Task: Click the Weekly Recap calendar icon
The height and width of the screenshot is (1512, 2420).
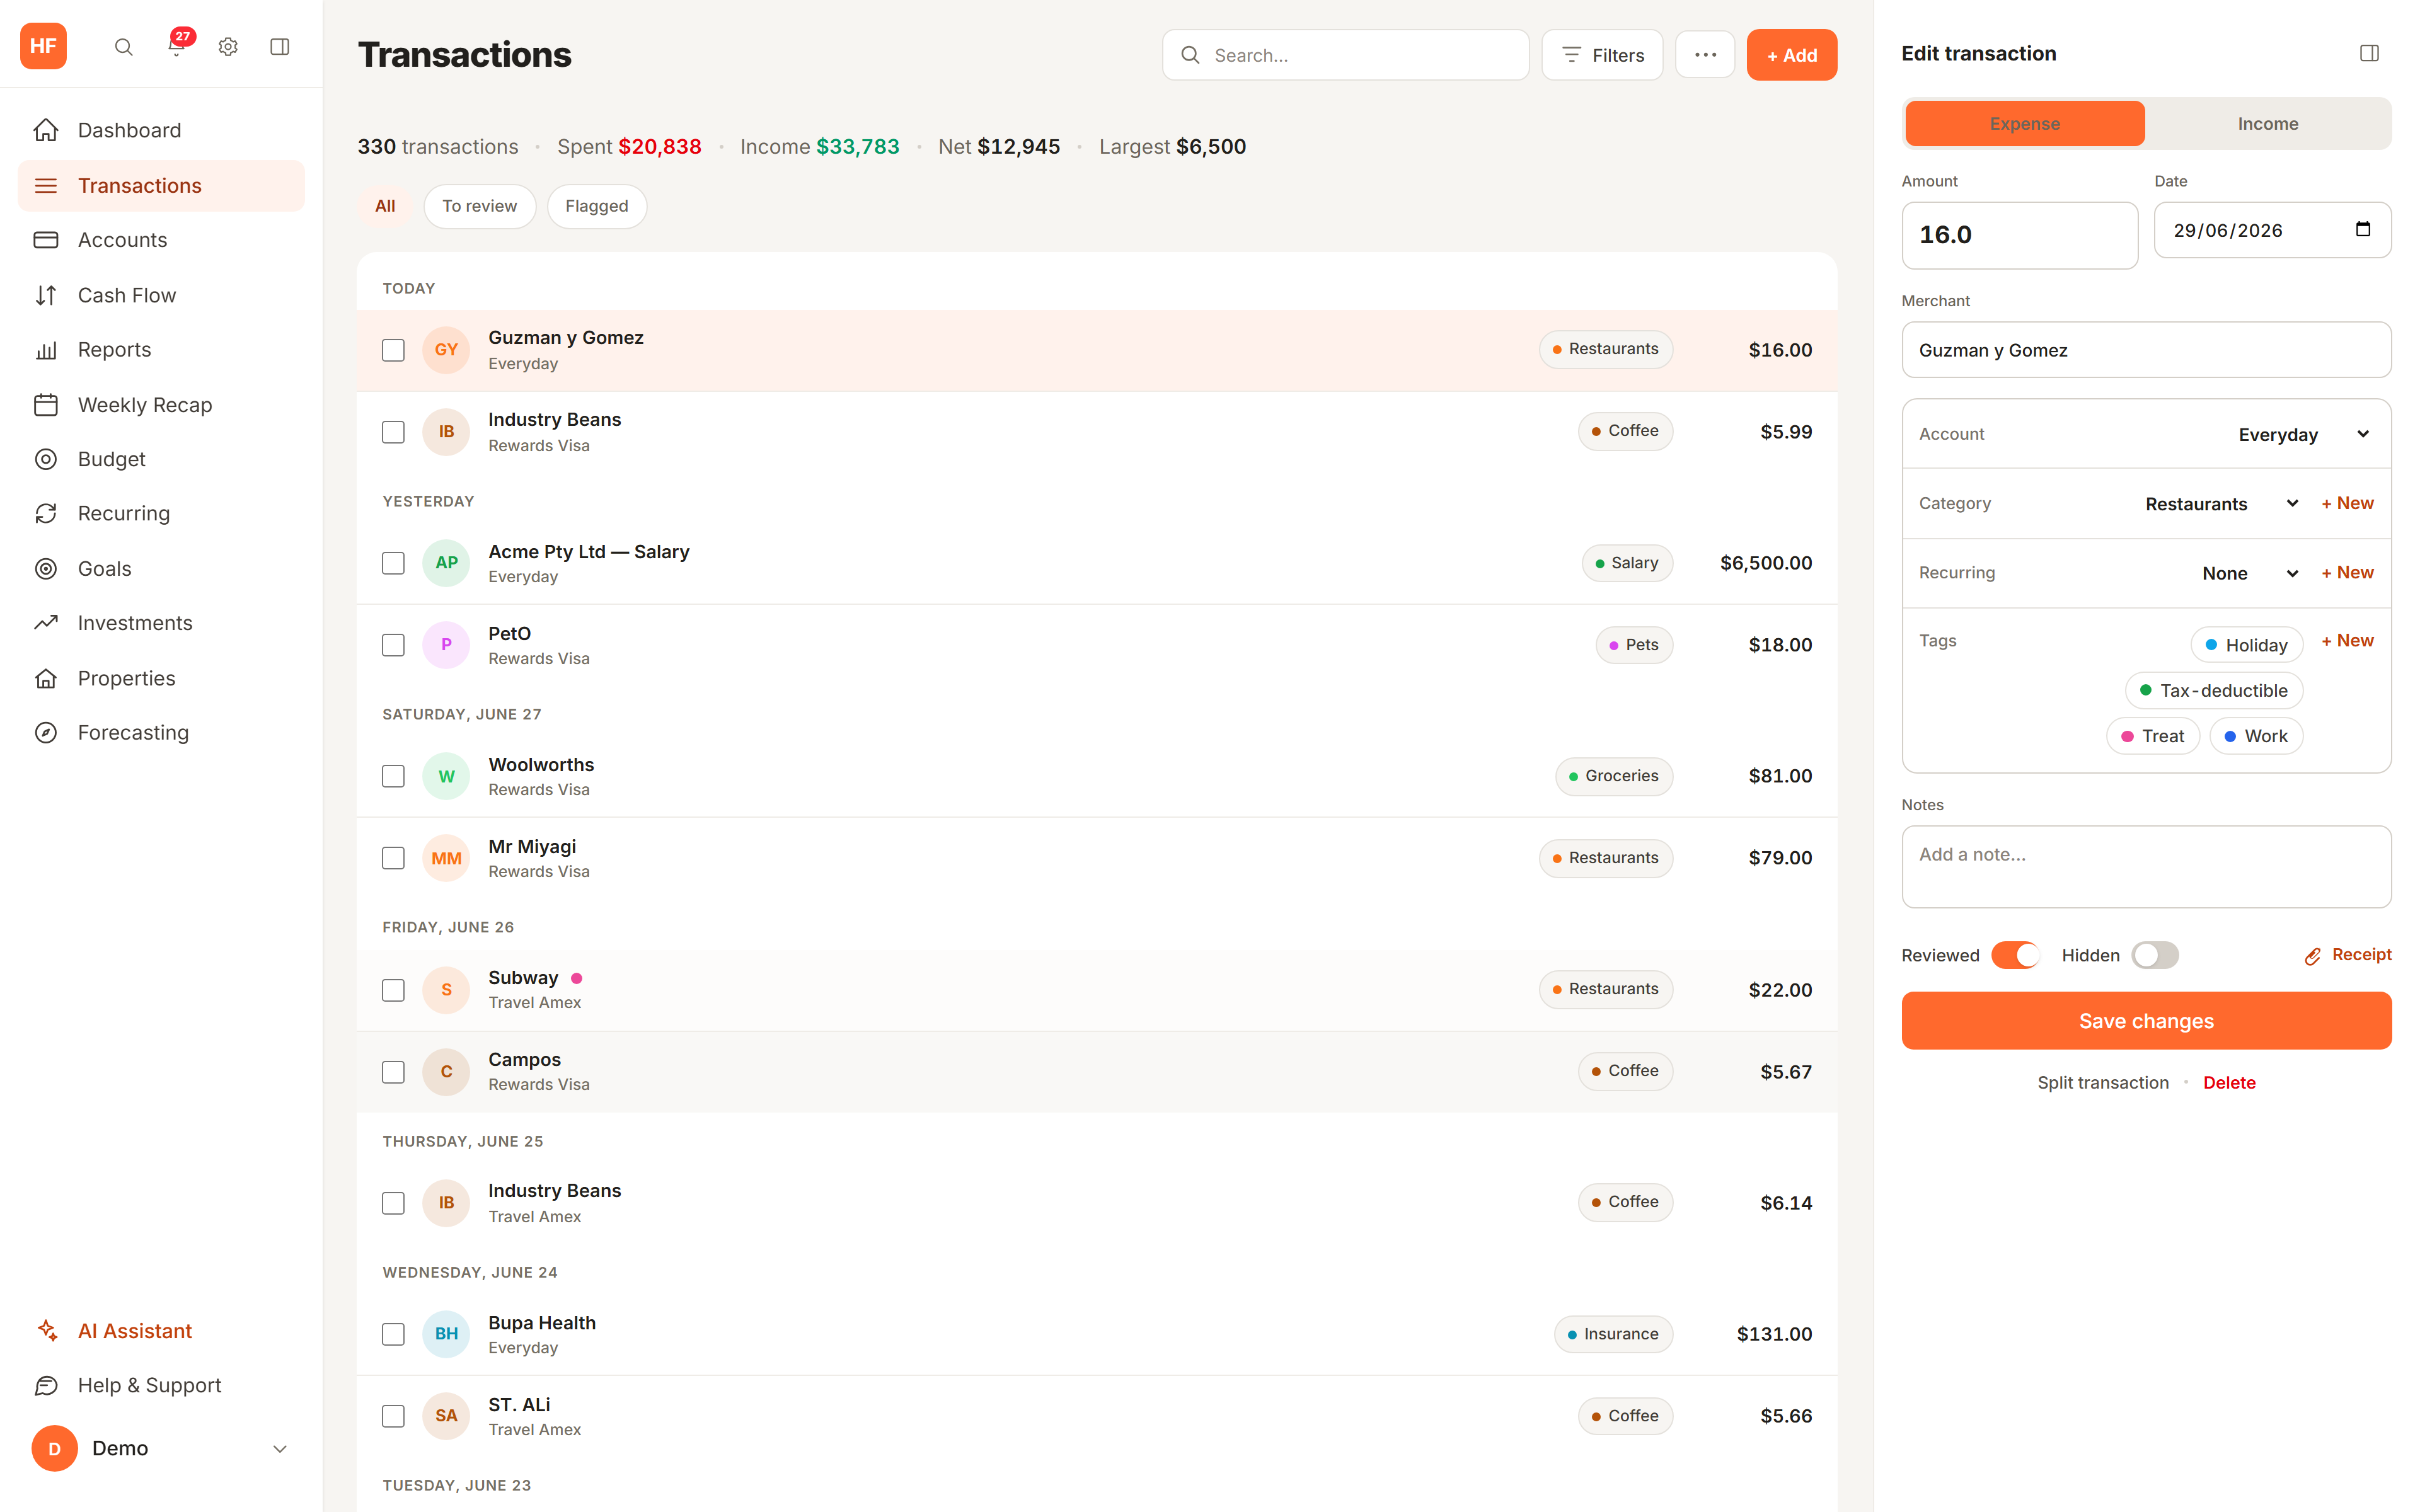Action: [46, 405]
